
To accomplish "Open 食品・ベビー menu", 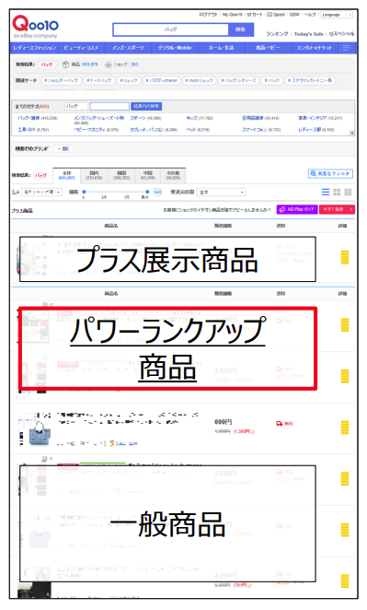I will point(268,48).
